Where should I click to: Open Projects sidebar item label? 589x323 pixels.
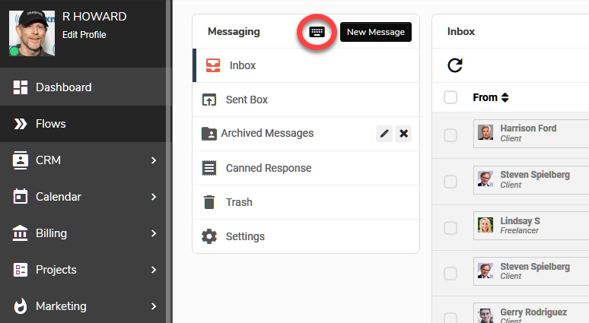(56, 270)
